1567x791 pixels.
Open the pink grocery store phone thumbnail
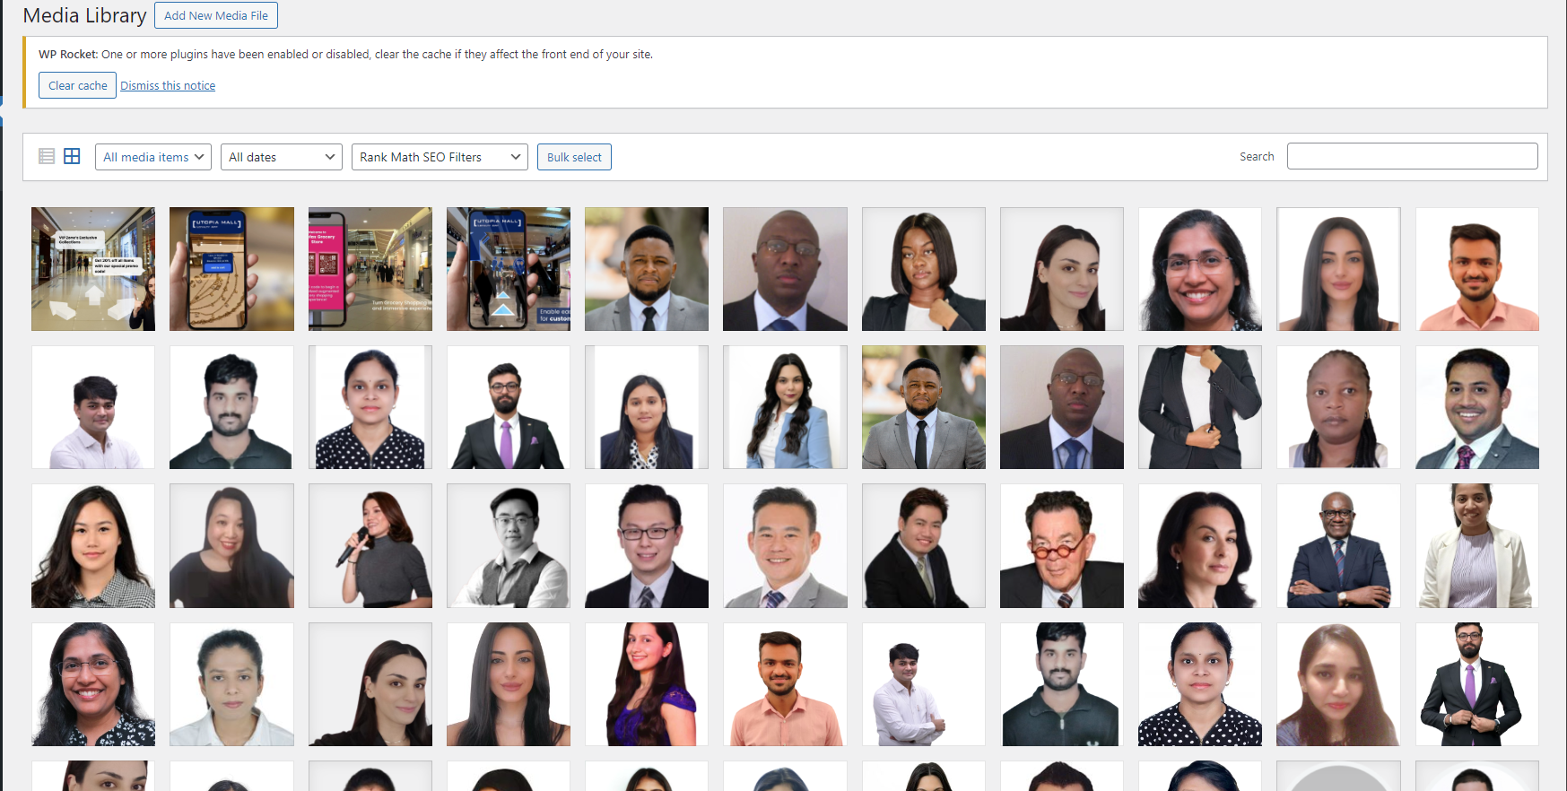pyautogui.click(x=370, y=269)
